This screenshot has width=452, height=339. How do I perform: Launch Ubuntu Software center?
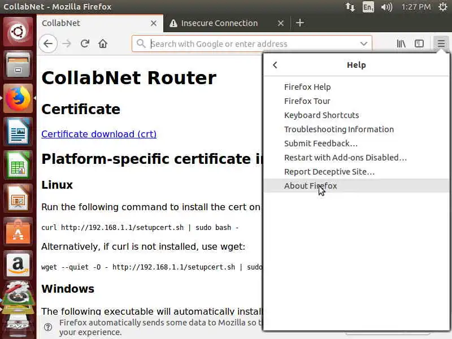[x=18, y=232]
